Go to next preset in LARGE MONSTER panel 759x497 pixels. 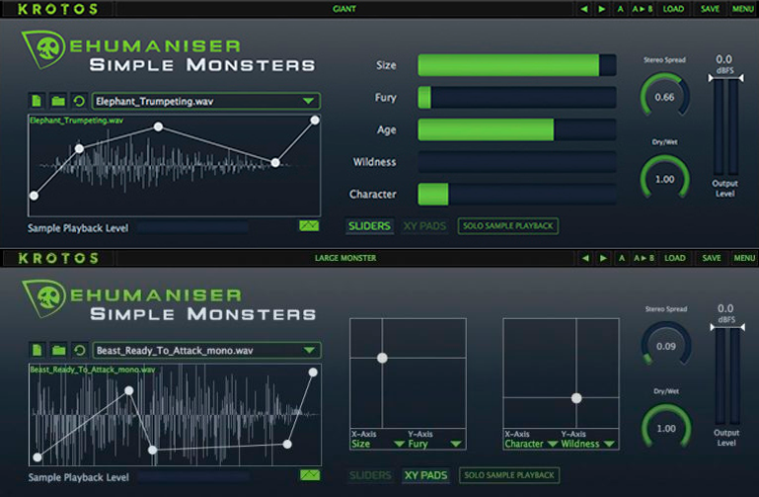(603, 258)
